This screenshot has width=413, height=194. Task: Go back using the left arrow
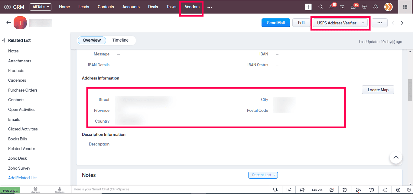tap(8, 23)
